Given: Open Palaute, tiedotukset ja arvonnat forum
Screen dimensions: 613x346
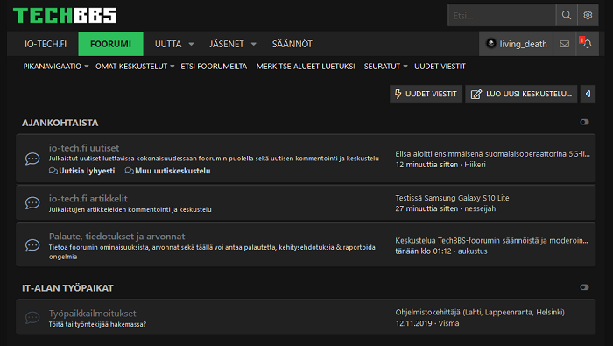Looking at the screenshot, I should click(x=116, y=237).
